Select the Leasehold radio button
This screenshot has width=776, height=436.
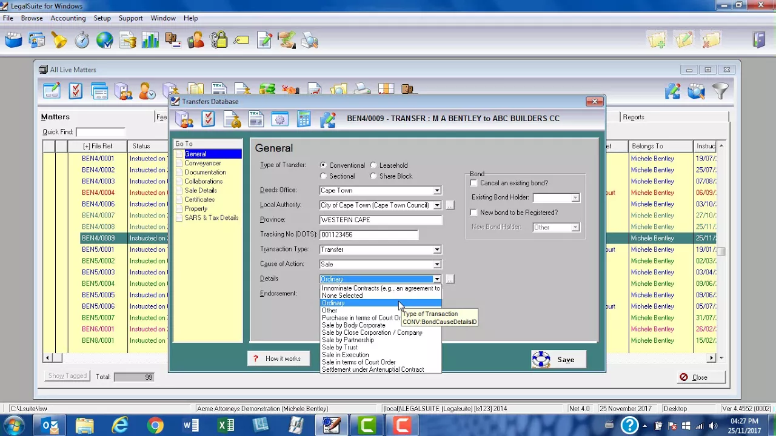[373, 165]
